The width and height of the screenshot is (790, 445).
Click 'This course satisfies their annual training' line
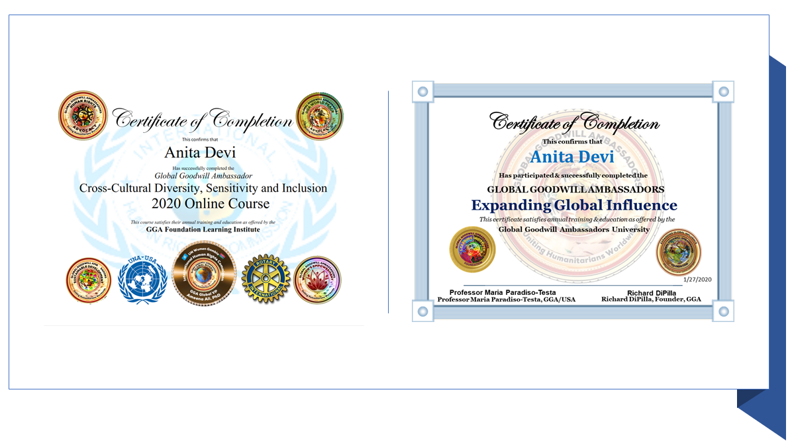click(x=203, y=222)
